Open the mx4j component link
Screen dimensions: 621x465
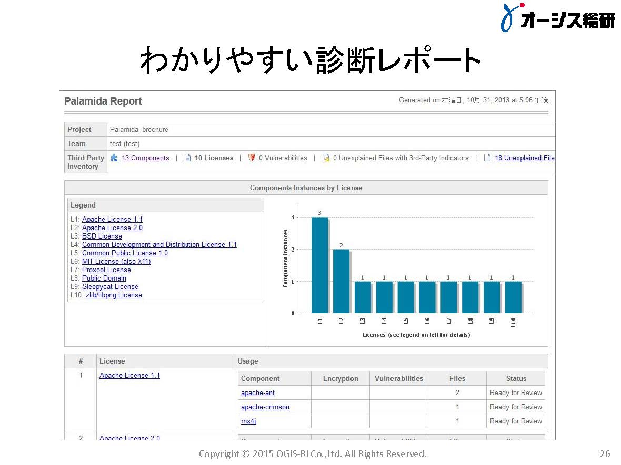coord(248,421)
